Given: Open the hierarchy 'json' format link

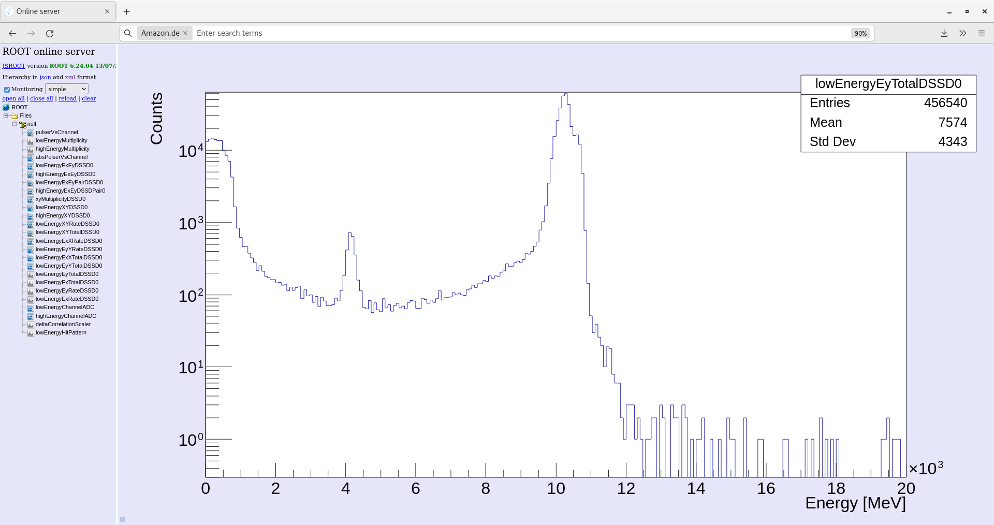Looking at the screenshot, I should 45,77.
